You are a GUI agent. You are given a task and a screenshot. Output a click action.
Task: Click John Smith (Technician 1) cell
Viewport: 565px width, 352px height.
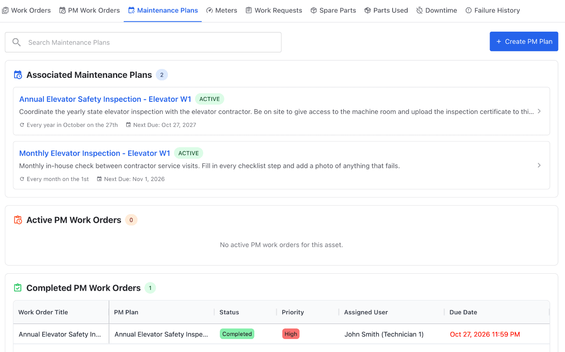point(384,334)
